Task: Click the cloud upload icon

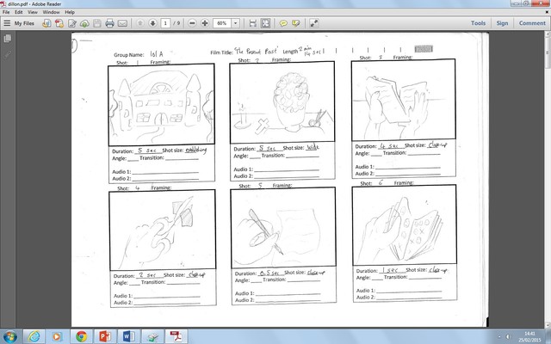Action: 84,23
